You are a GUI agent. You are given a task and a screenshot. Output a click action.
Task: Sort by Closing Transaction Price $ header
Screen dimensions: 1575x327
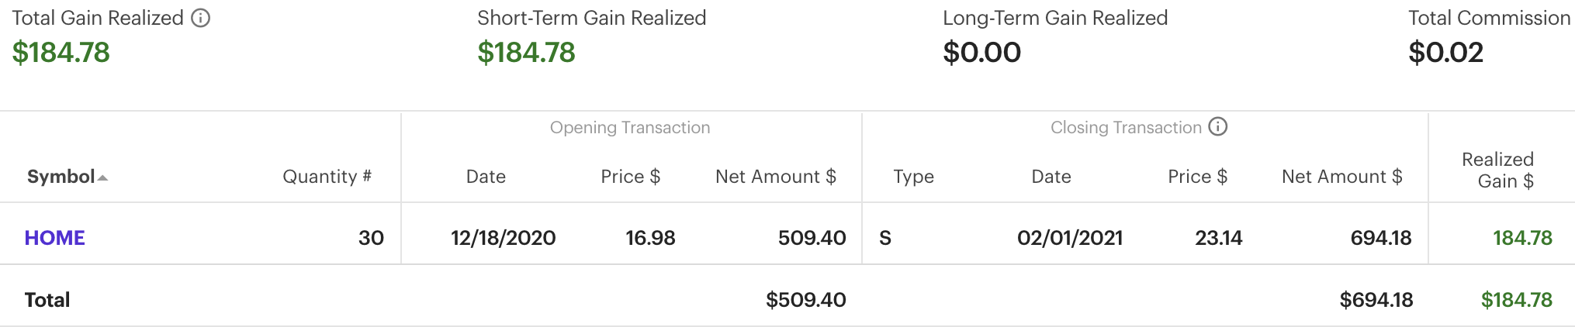click(x=1197, y=177)
